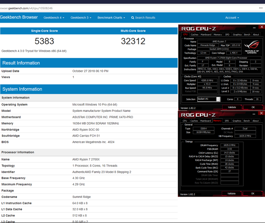This screenshot has height=223, width=265.
Task: Select the upload date October 27 2018 value
Action: (x=91, y=71)
